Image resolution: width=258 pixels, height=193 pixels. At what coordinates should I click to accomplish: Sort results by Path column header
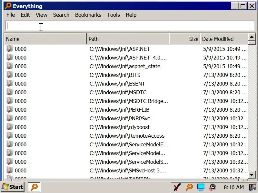pos(128,39)
